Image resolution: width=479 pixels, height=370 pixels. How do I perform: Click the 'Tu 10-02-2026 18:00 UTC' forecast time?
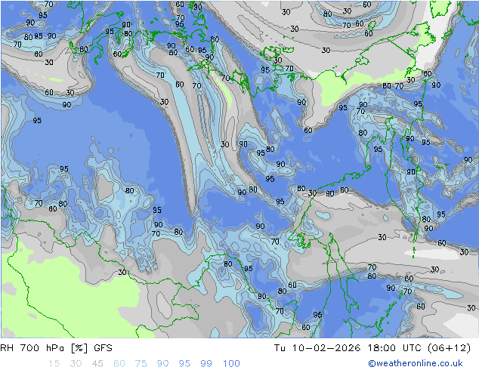pos(348,348)
